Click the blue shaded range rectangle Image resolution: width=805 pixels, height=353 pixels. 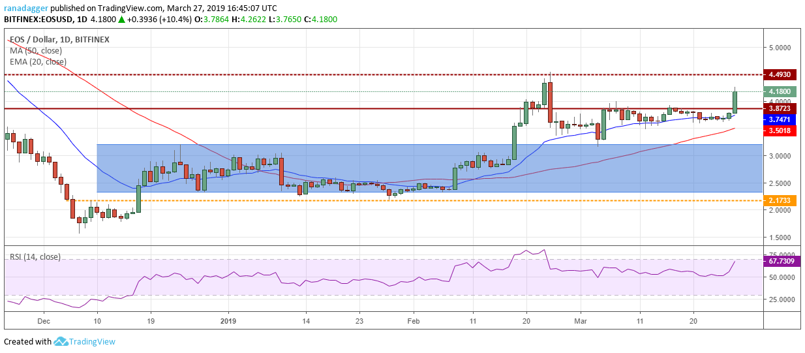point(429,168)
